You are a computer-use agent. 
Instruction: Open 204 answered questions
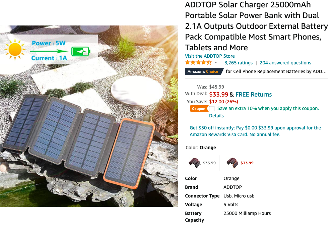click(x=285, y=63)
